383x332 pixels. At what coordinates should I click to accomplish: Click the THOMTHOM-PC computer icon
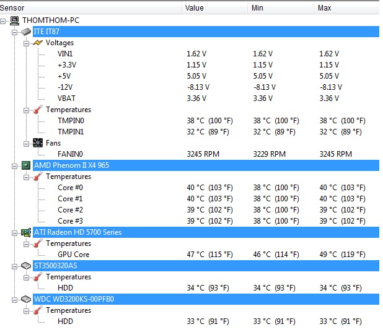click(15, 20)
